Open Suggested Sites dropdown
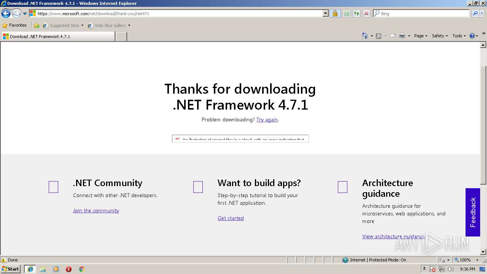Image resolution: width=487 pixels, height=274 pixels. (63, 25)
